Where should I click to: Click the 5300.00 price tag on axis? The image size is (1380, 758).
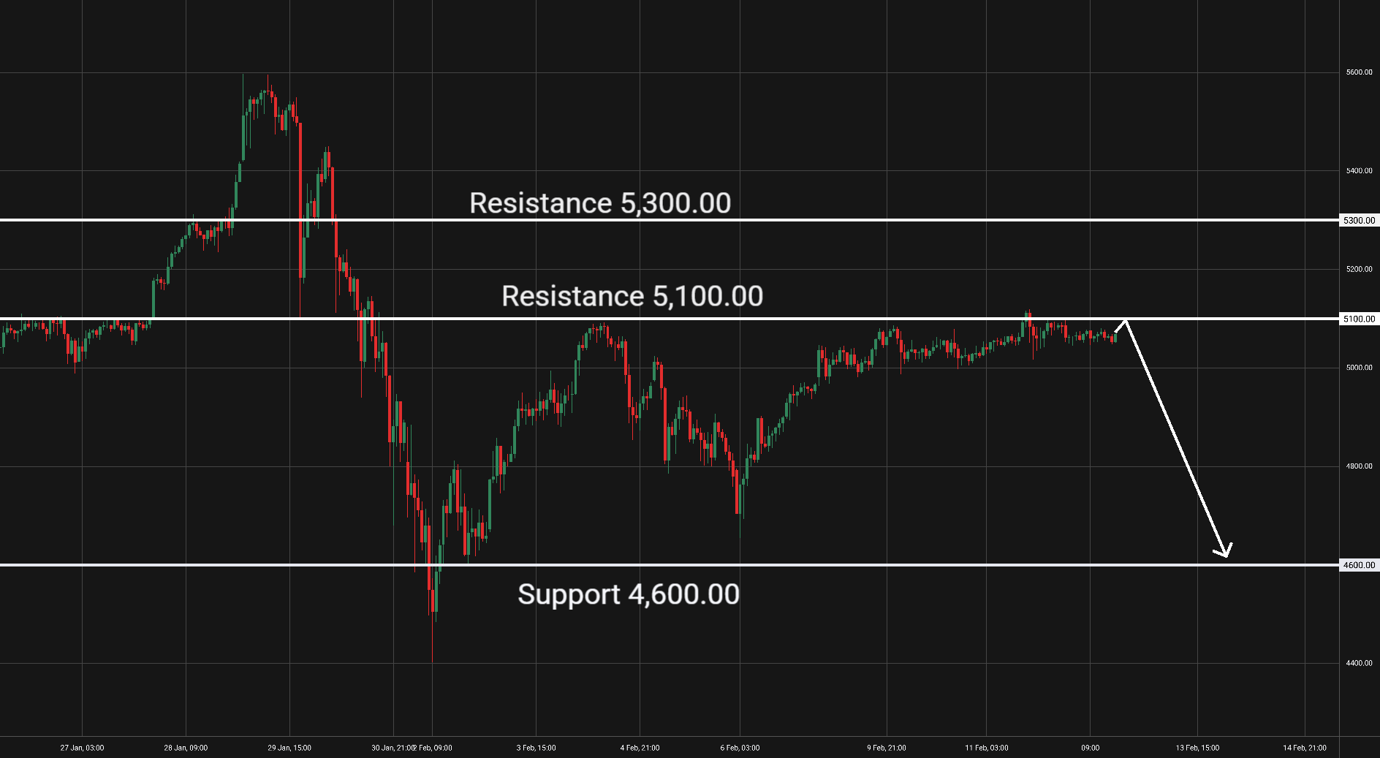coord(1360,220)
